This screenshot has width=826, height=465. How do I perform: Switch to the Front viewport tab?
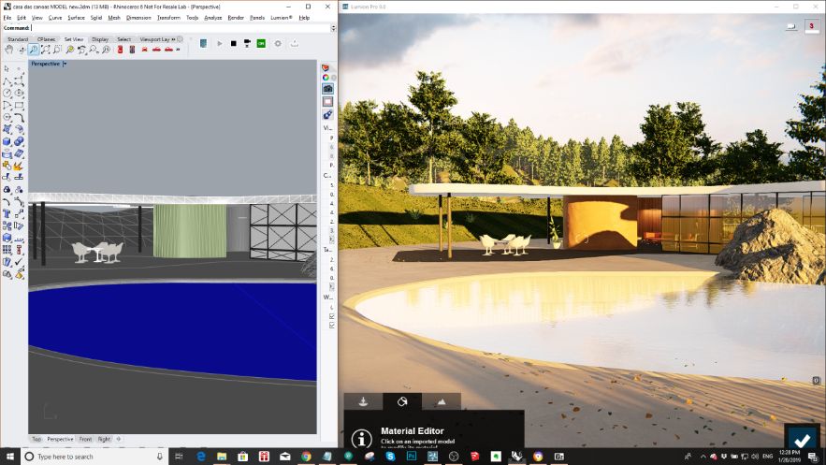click(85, 439)
